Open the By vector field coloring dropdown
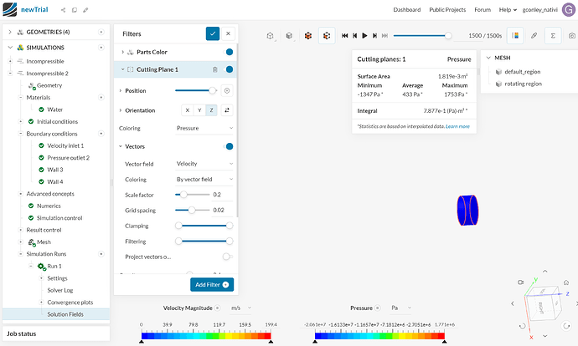The width and height of the screenshot is (578, 346). pos(204,180)
